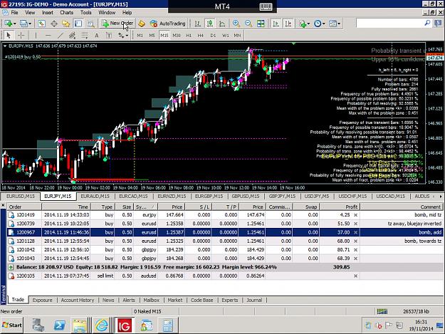This screenshot has height=334, width=445.
Task: Toggle chart shift icon
Action: (x=288, y=24)
